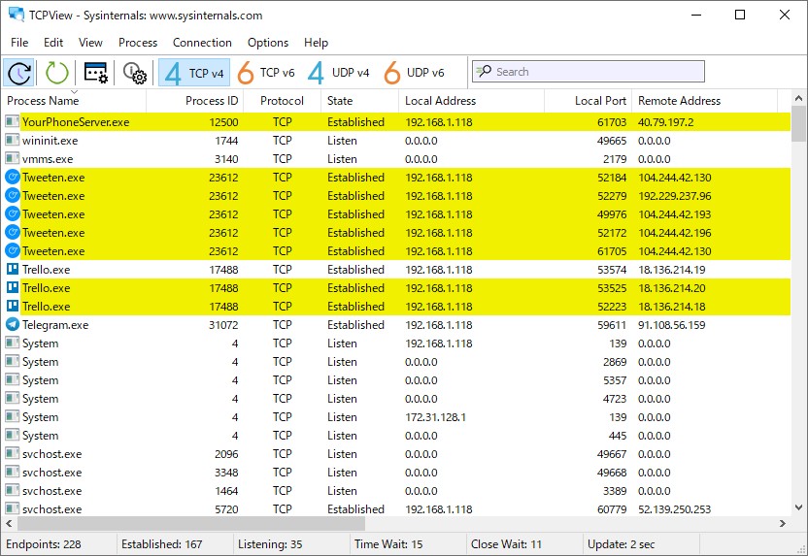Open the View menu
Viewport: 808px width, 556px height.
click(x=90, y=43)
